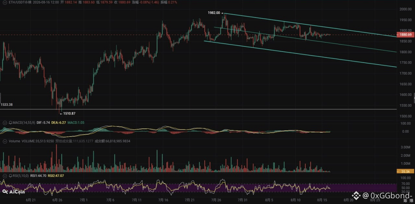This screenshot has width=415, height=204.
Task: Click the 1950.00 price axis label
Action: tap(405, 20)
